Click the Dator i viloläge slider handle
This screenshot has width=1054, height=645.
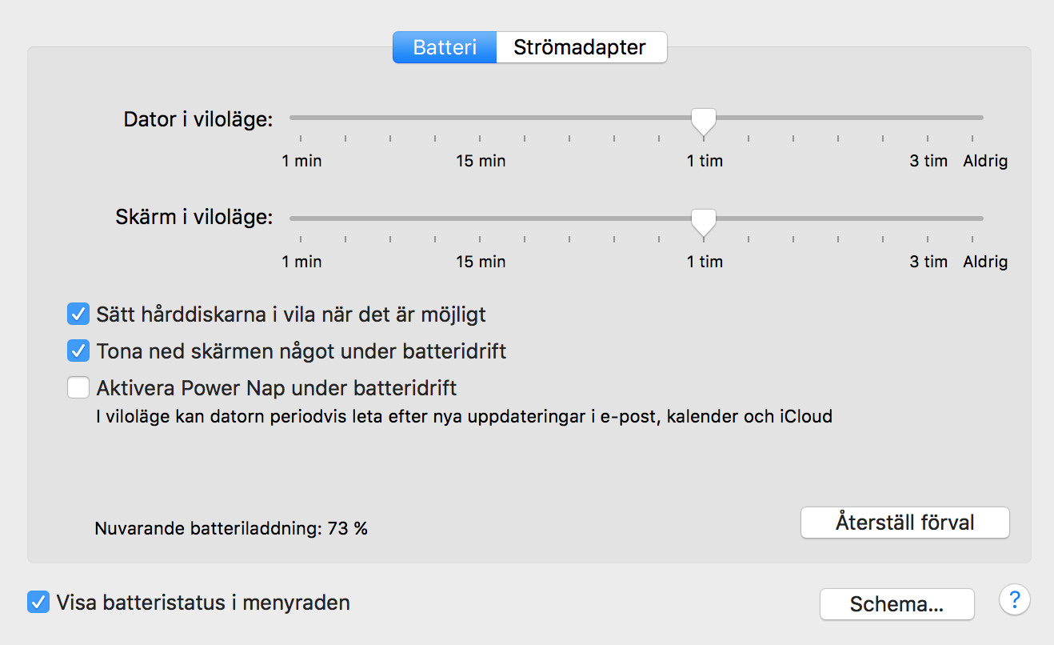click(704, 121)
